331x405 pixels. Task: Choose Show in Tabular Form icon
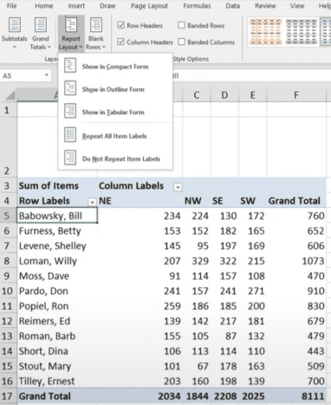click(70, 112)
